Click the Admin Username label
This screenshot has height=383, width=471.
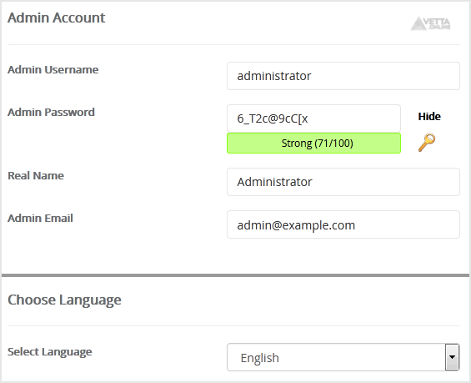53,70
